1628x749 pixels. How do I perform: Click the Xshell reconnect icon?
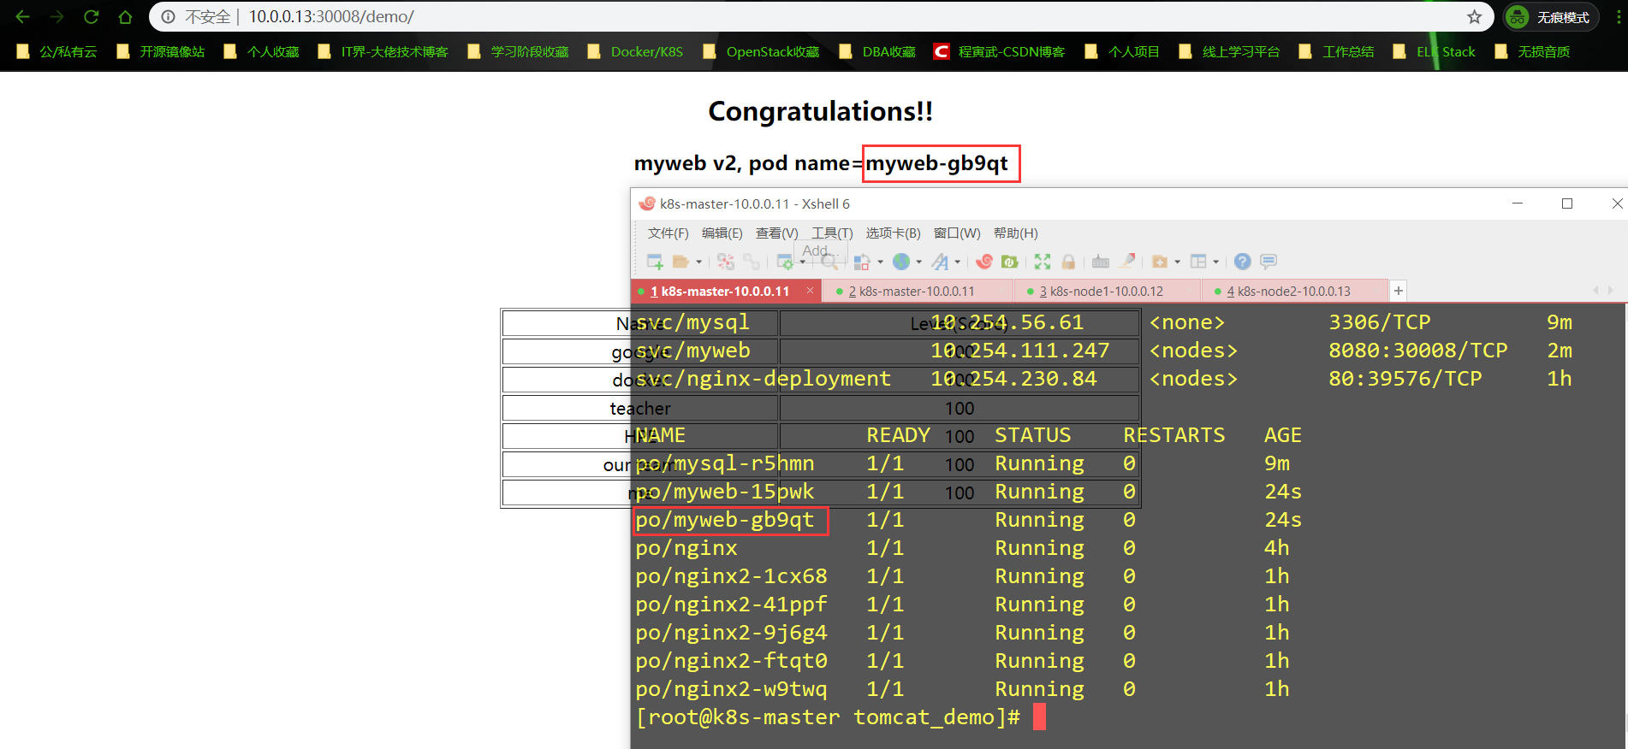[x=752, y=262]
